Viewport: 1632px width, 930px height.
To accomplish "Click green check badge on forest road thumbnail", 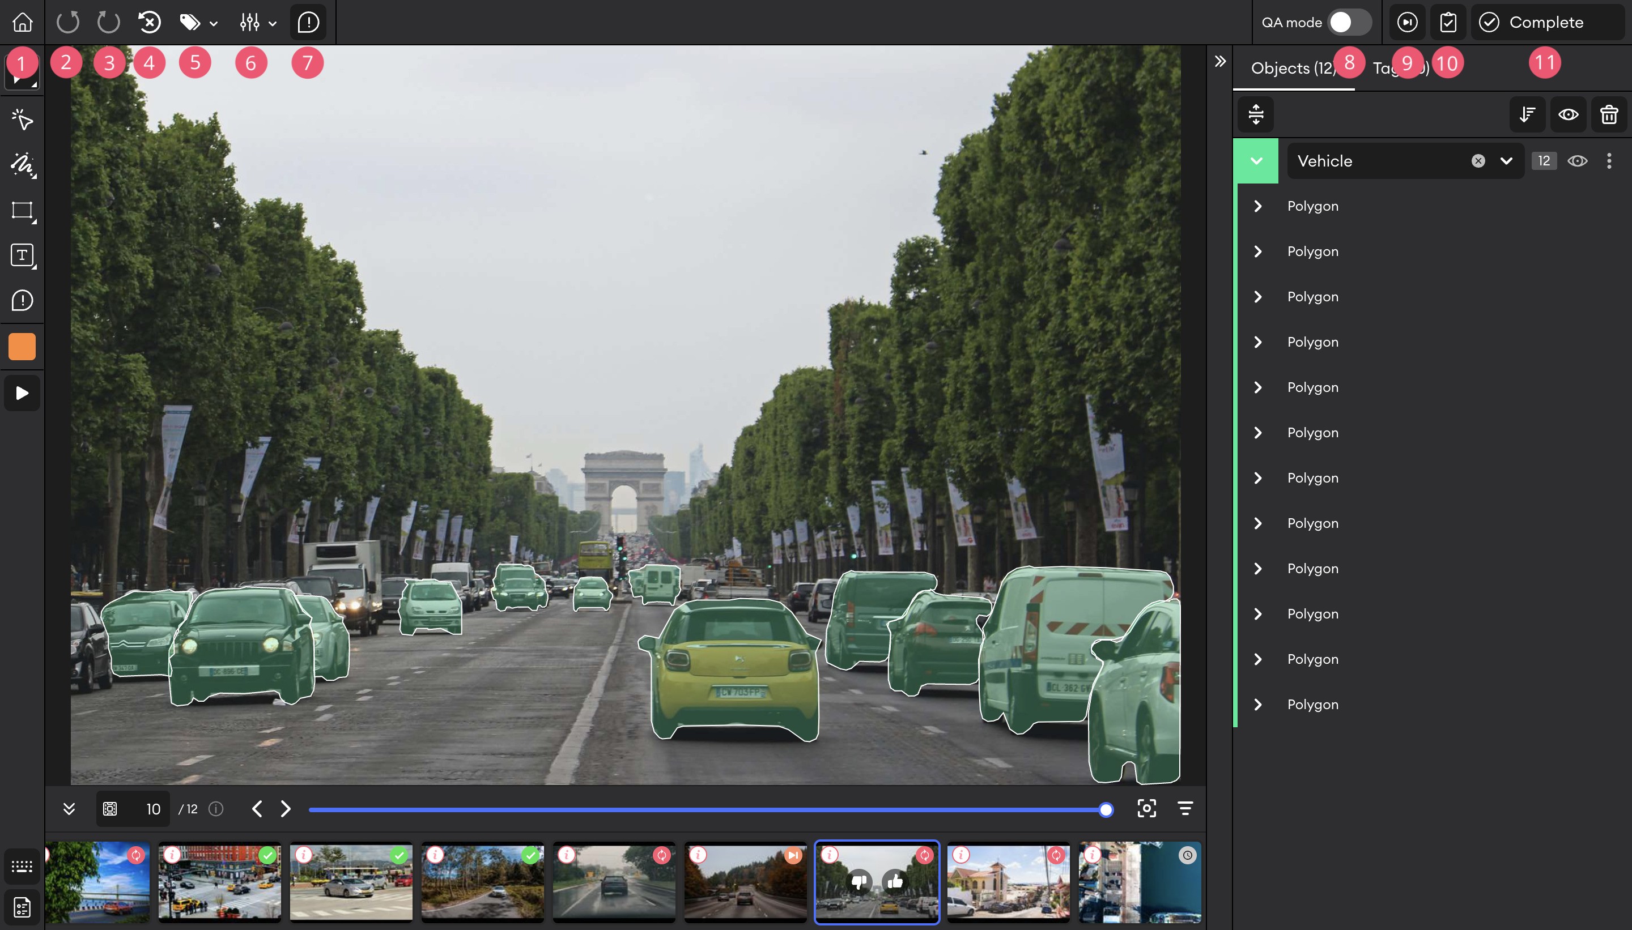I will (x=530, y=855).
